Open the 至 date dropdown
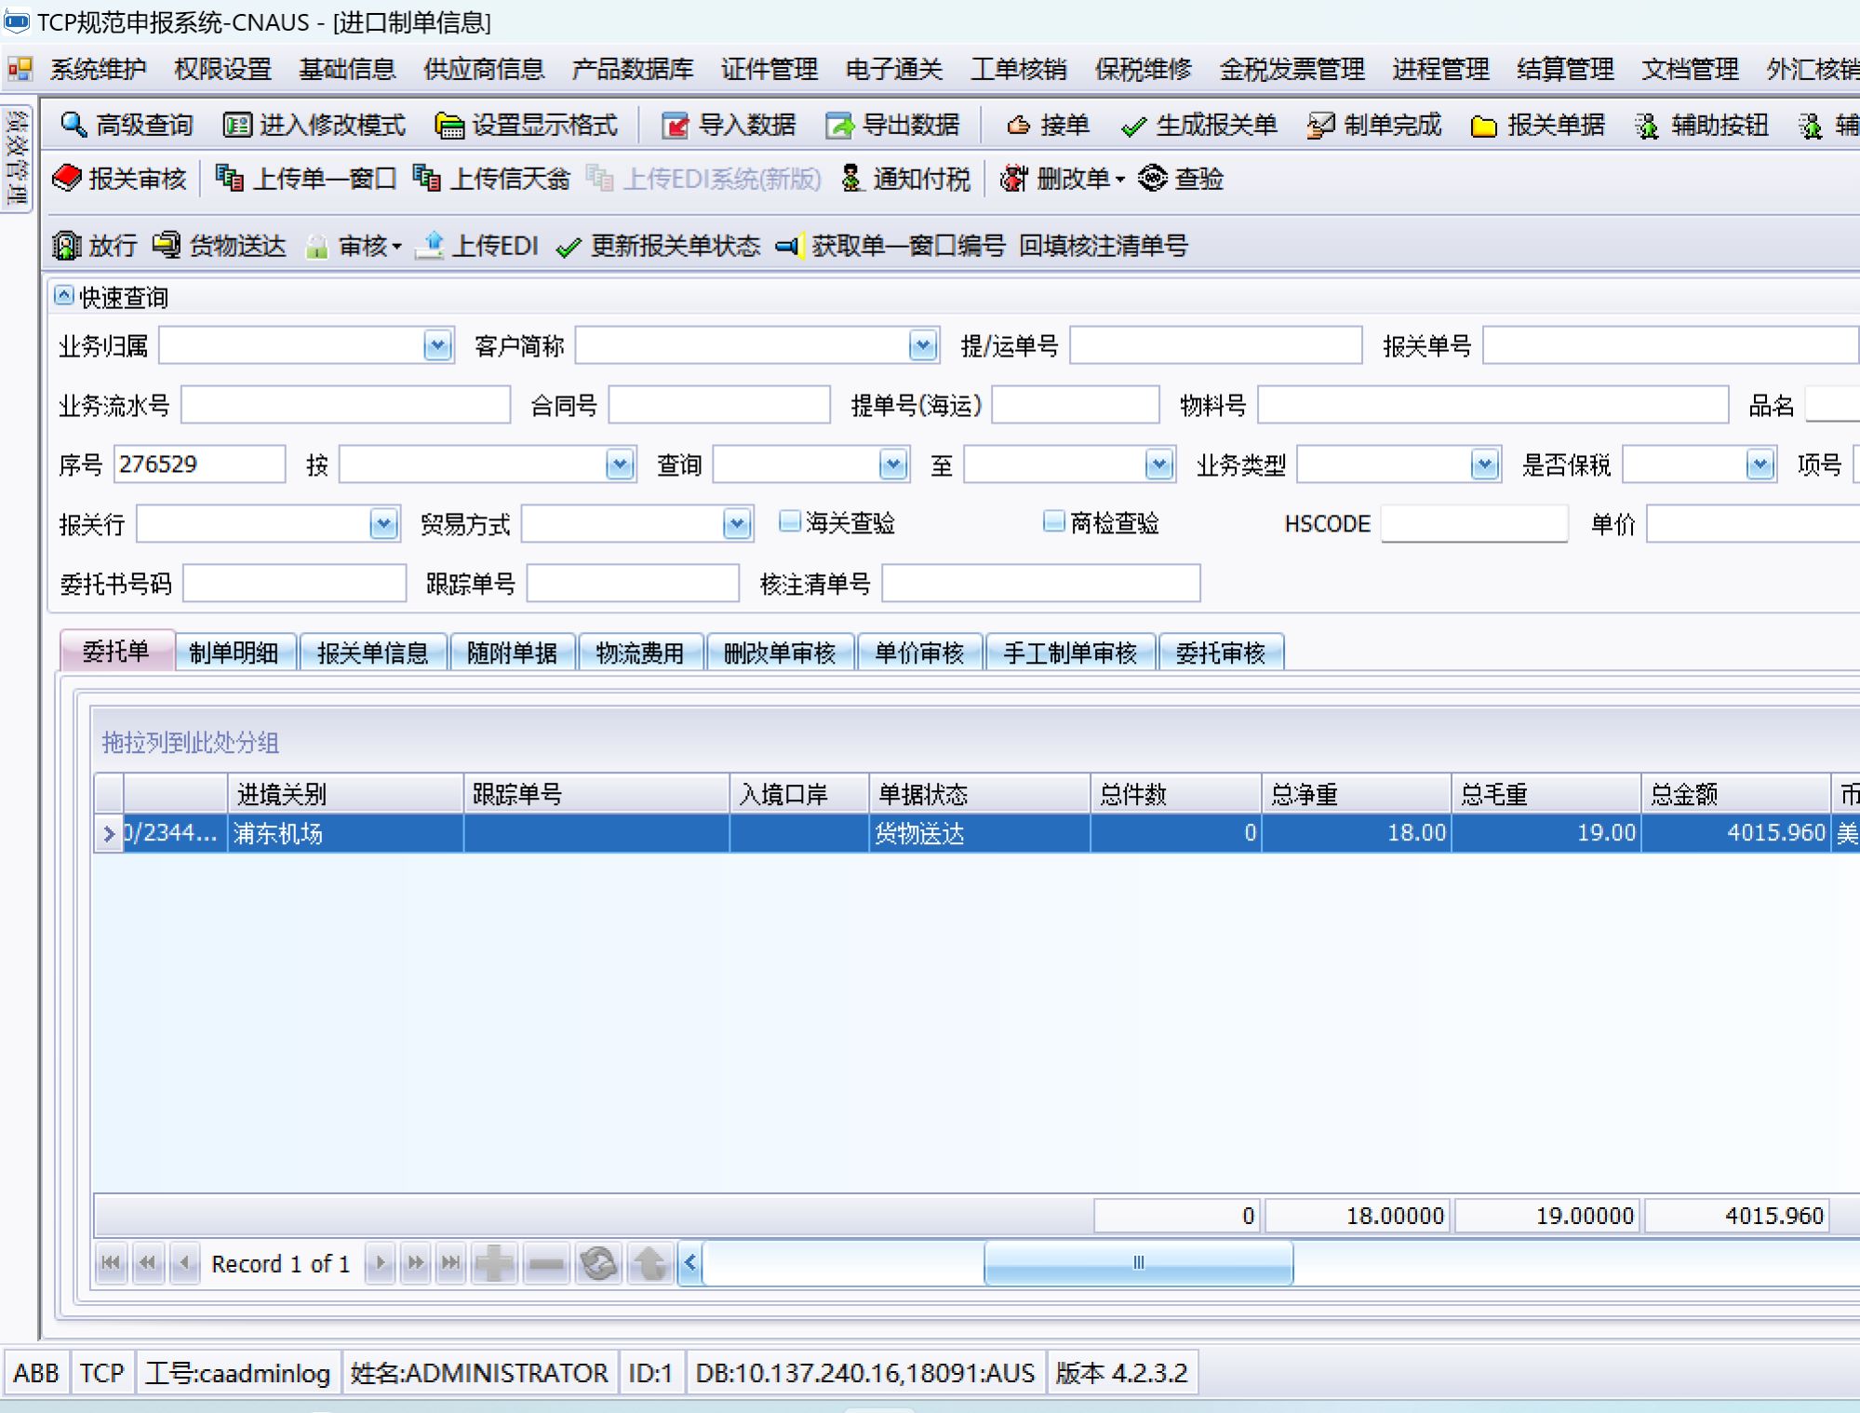The height and width of the screenshot is (1413, 1860). [x=1158, y=464]
